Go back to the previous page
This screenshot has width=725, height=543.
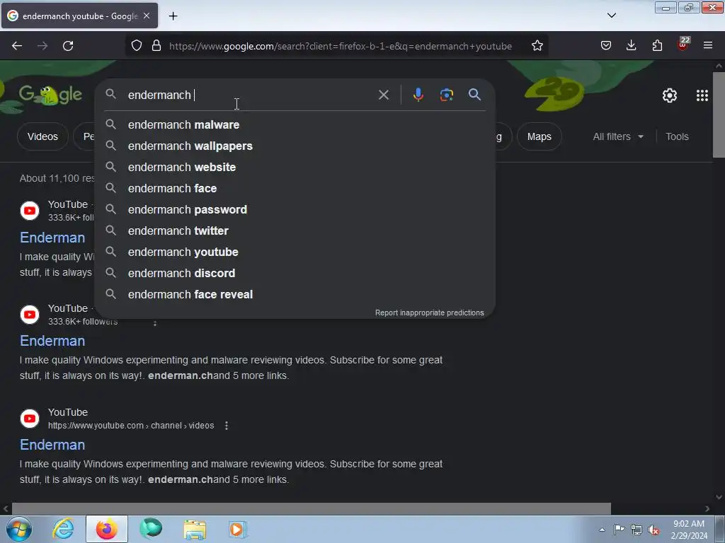pyautogui.click(x=17, y=46)
